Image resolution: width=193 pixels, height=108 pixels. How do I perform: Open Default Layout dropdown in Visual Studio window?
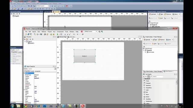coord(48,6)
